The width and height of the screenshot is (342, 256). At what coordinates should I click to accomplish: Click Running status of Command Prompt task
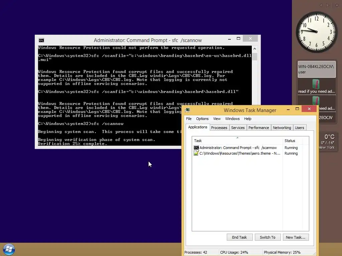pyautogui.click(x=291, y=148)
